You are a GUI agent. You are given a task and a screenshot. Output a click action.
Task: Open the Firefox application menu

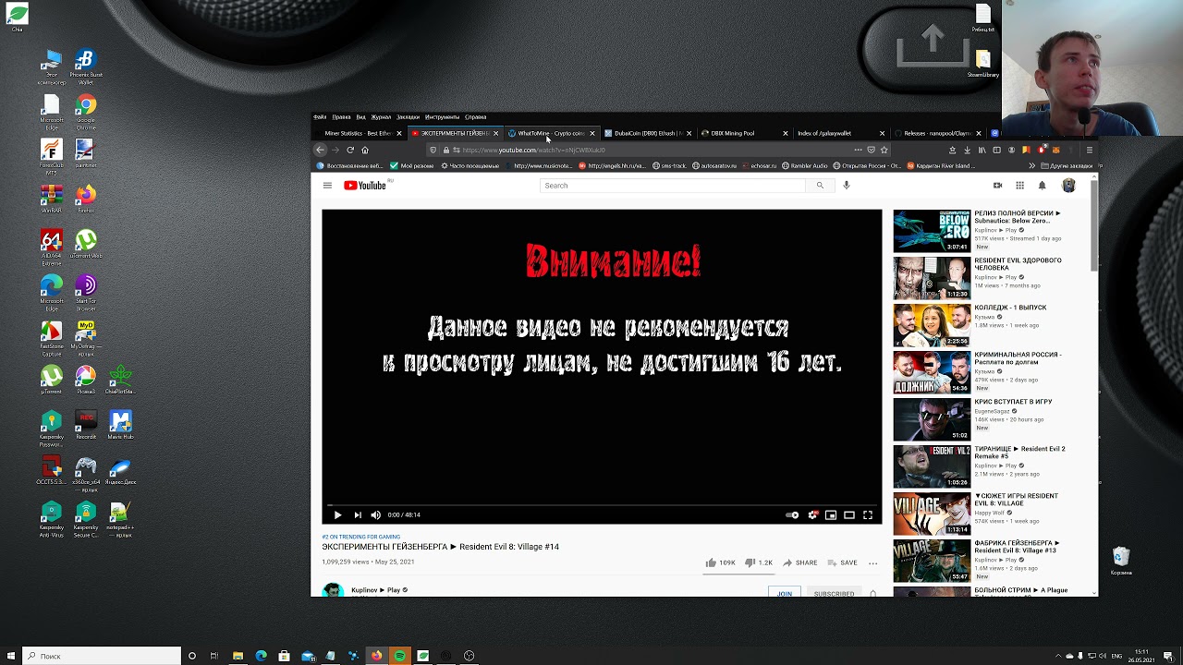[x=1090, y=150]
